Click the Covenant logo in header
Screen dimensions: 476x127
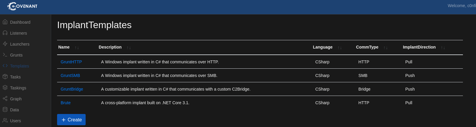point(22,6)
